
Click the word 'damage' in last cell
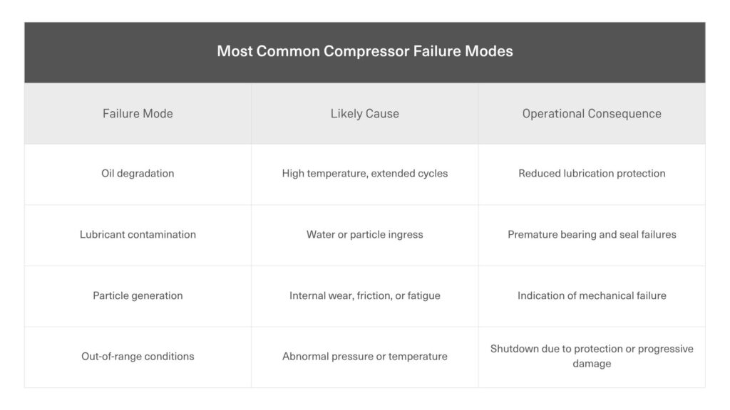click(591, 364)
